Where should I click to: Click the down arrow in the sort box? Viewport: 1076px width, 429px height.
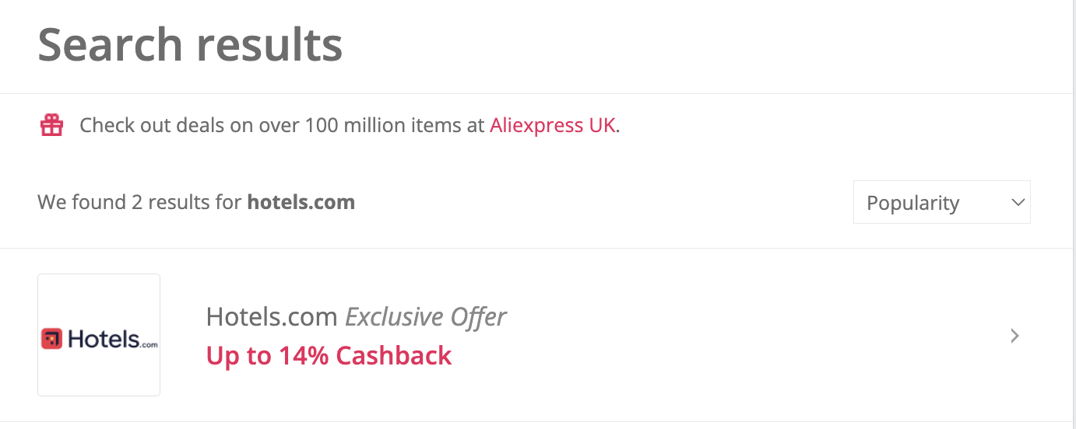[x=1018, y=202]
